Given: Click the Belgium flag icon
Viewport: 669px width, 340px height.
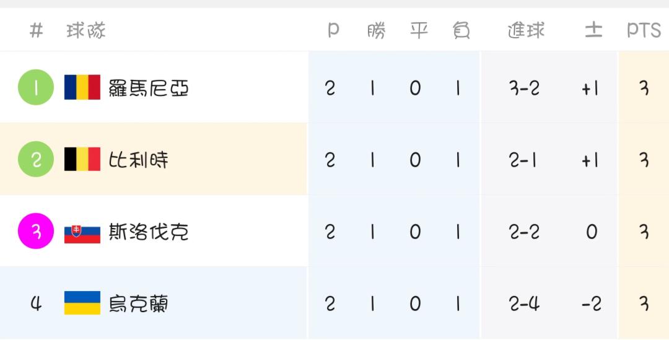Looking at the screenshot, I should click(82, 159).
